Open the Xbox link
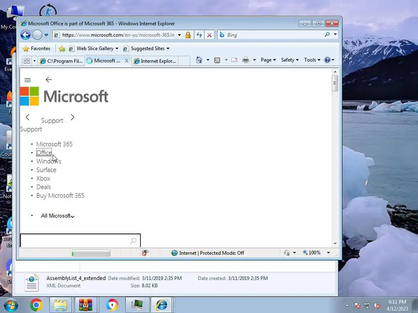This screenshot has height=313, width=418. 43,179
